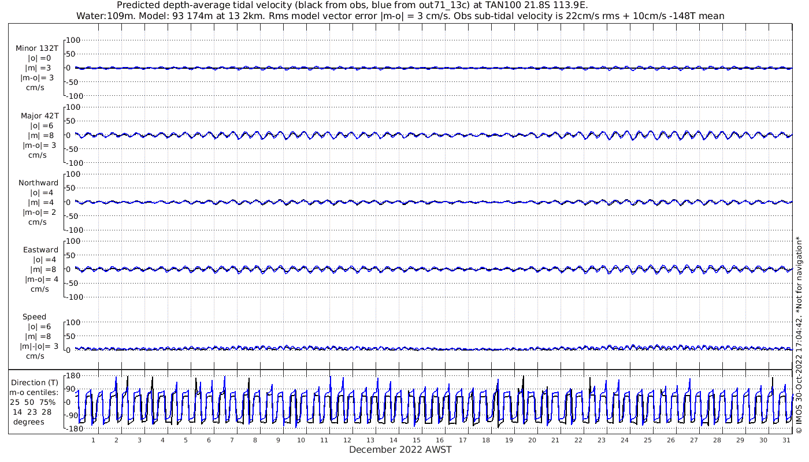Click the '14 23 28' centile values
Screen dimensions: 809x462
pyautogui.click(x=34, y=412)
